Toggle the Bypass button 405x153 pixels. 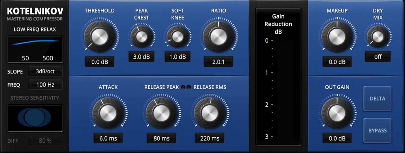point(378,130)
